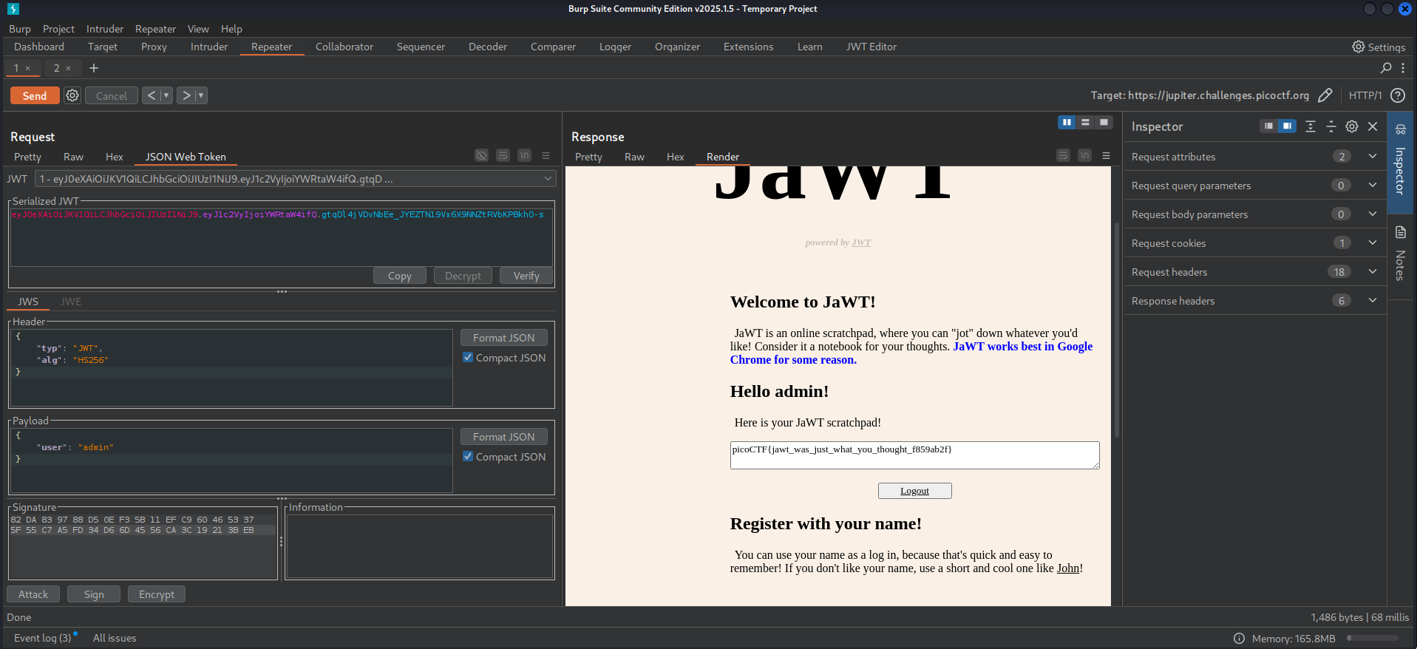Open JWT Editor main tab
Viewport: 1417px width, 649px height.
(x=871, y=47)
